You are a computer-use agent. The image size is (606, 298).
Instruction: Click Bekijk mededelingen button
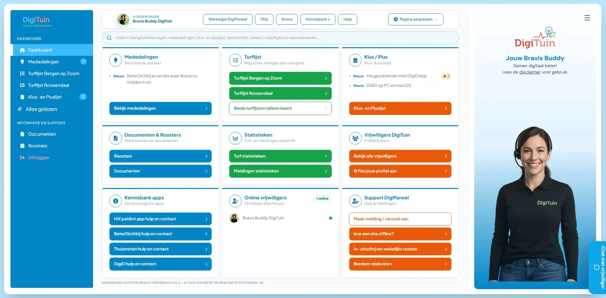(x=160, y=108)
